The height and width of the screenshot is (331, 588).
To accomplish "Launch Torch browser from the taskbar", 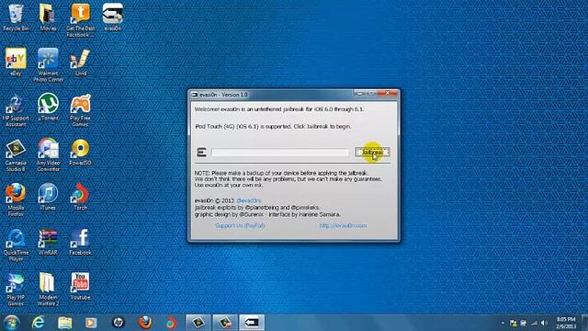I will (172, 323).
